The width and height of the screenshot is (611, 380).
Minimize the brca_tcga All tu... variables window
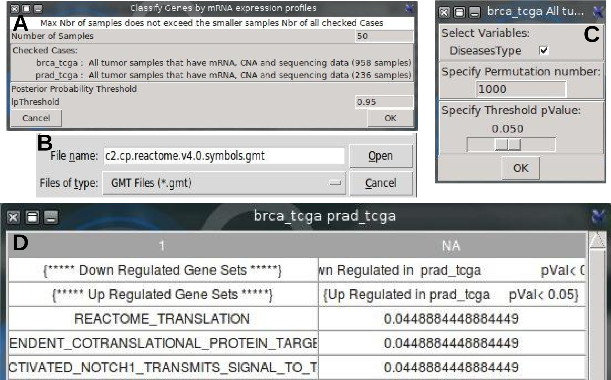point(475,13)
